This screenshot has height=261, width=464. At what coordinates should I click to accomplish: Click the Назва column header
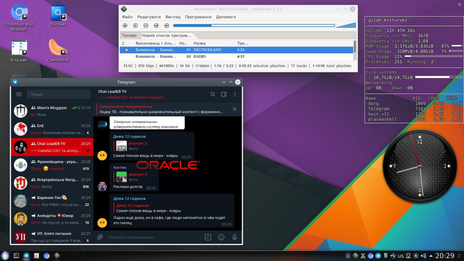(199, 43)
